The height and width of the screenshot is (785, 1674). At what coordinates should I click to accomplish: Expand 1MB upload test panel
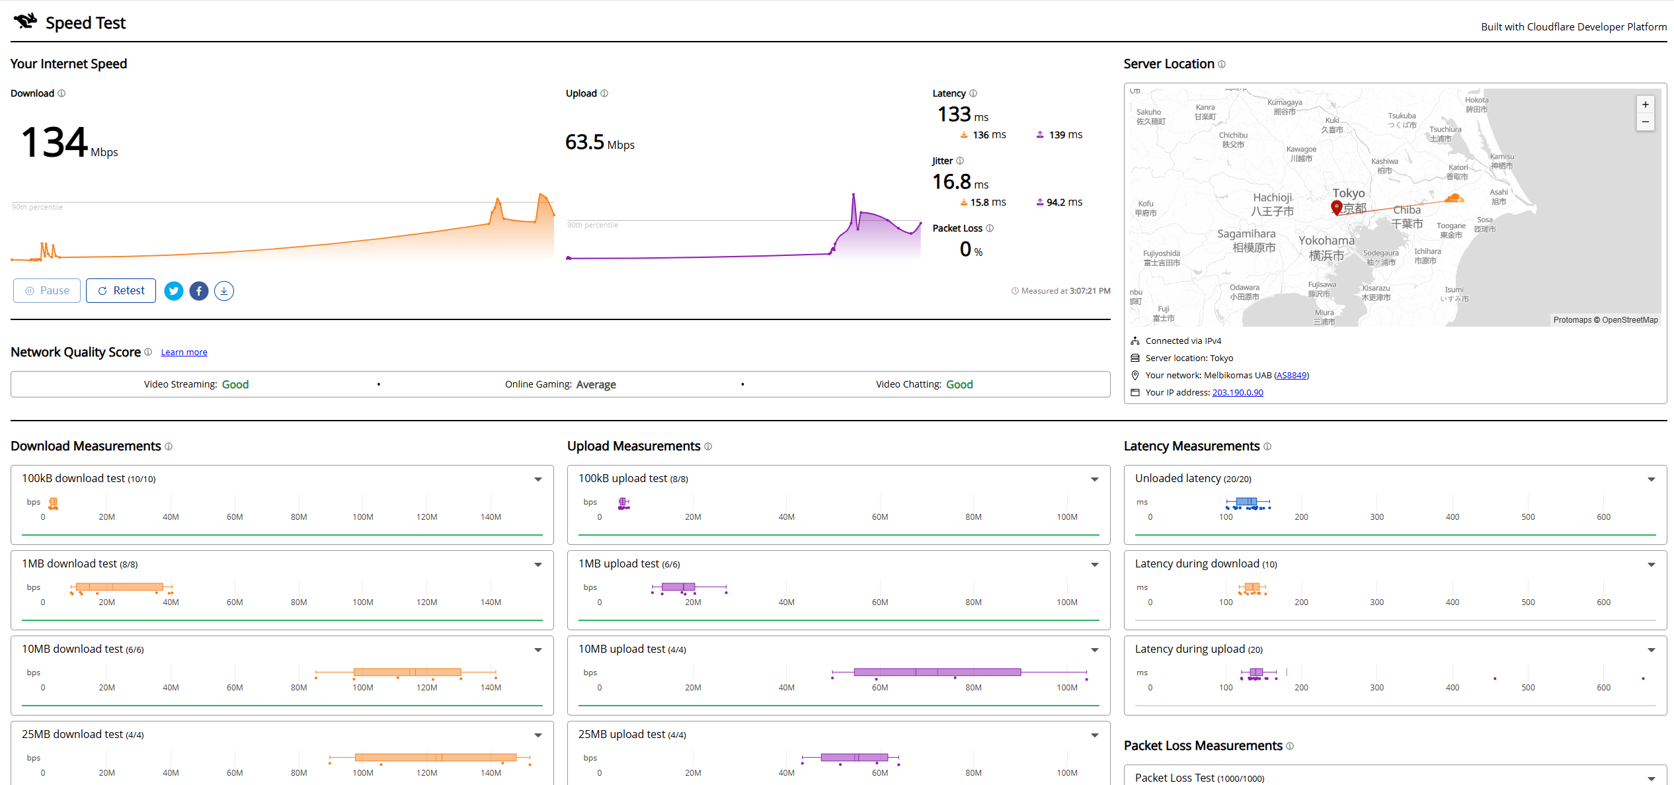[x=1095, y=565]
